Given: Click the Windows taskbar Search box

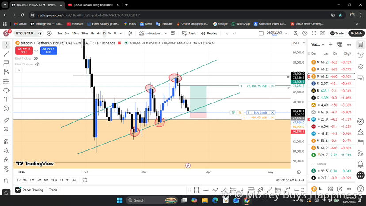Looking at the screenshot, I should pos(152,200).
